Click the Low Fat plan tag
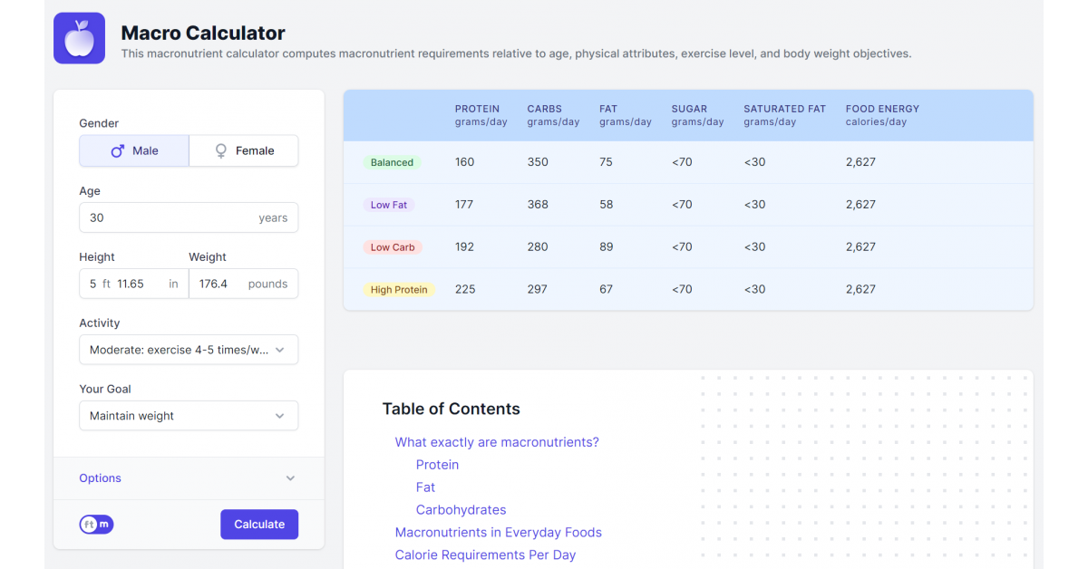The height and width of the screenshot is (569, 1088). (389, 205)
